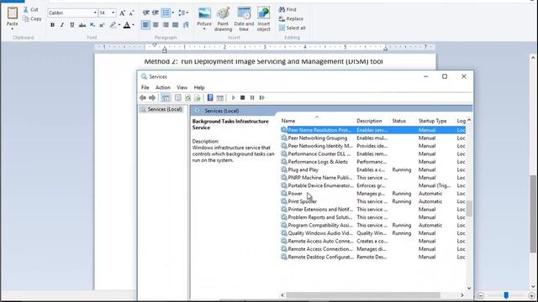538x302 pixels.
Task: Click Replace in the Editing group
Action: 291,18
